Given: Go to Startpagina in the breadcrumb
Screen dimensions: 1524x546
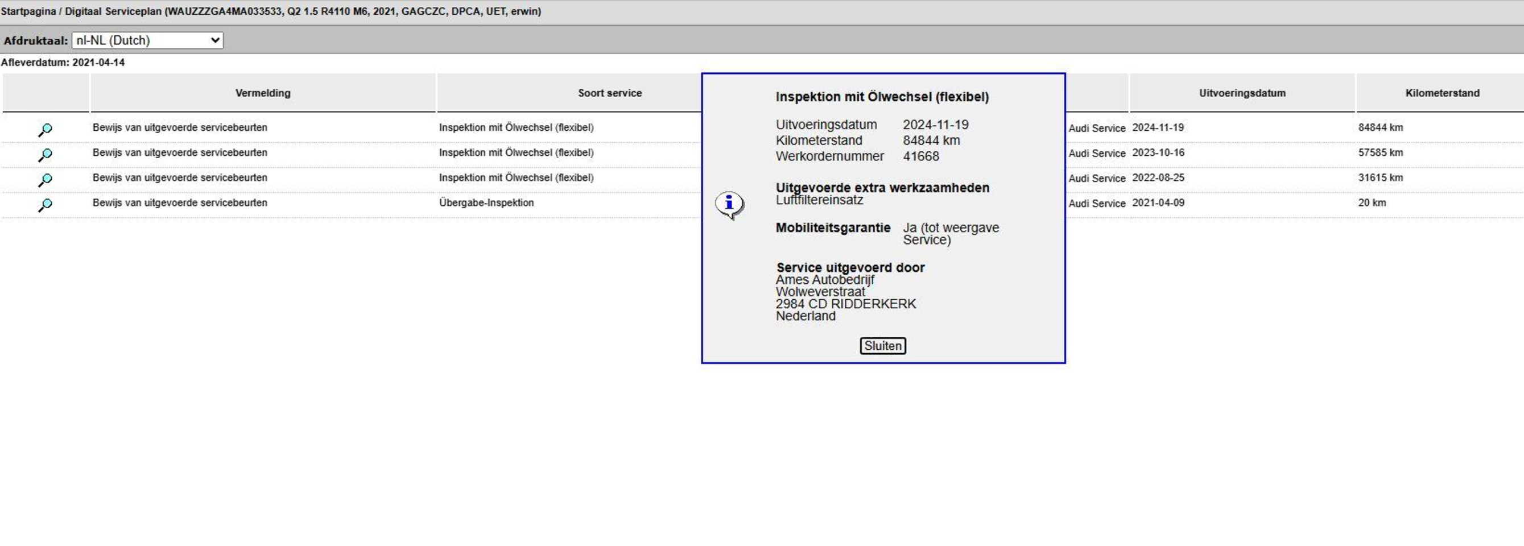Looking at the screenshot, I should coord(28,11).
